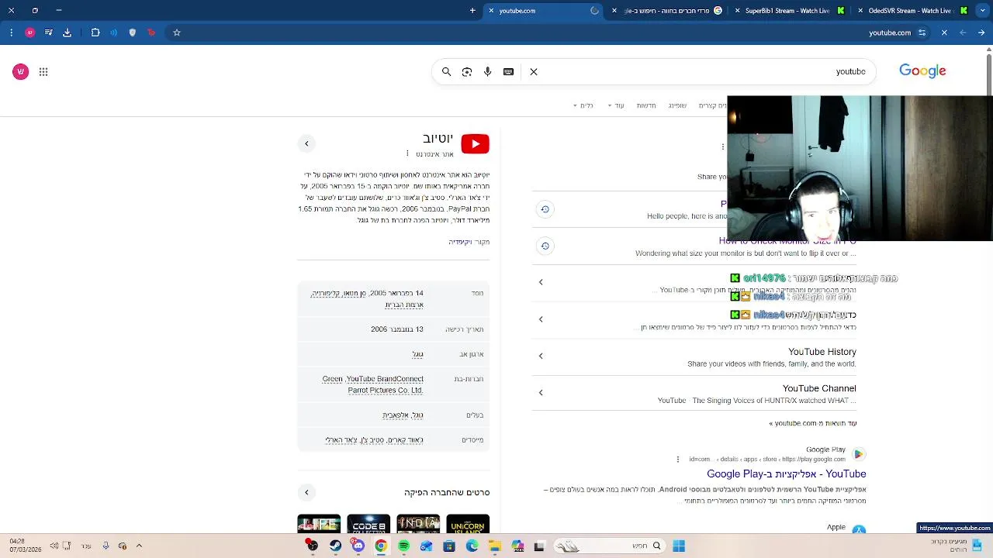Open the YouTube History link
Viewport: 993px width, 558px height.
(822, 352)
